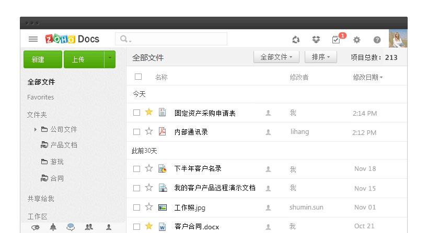Open the file named 客户合同.docx

[197, 227]
